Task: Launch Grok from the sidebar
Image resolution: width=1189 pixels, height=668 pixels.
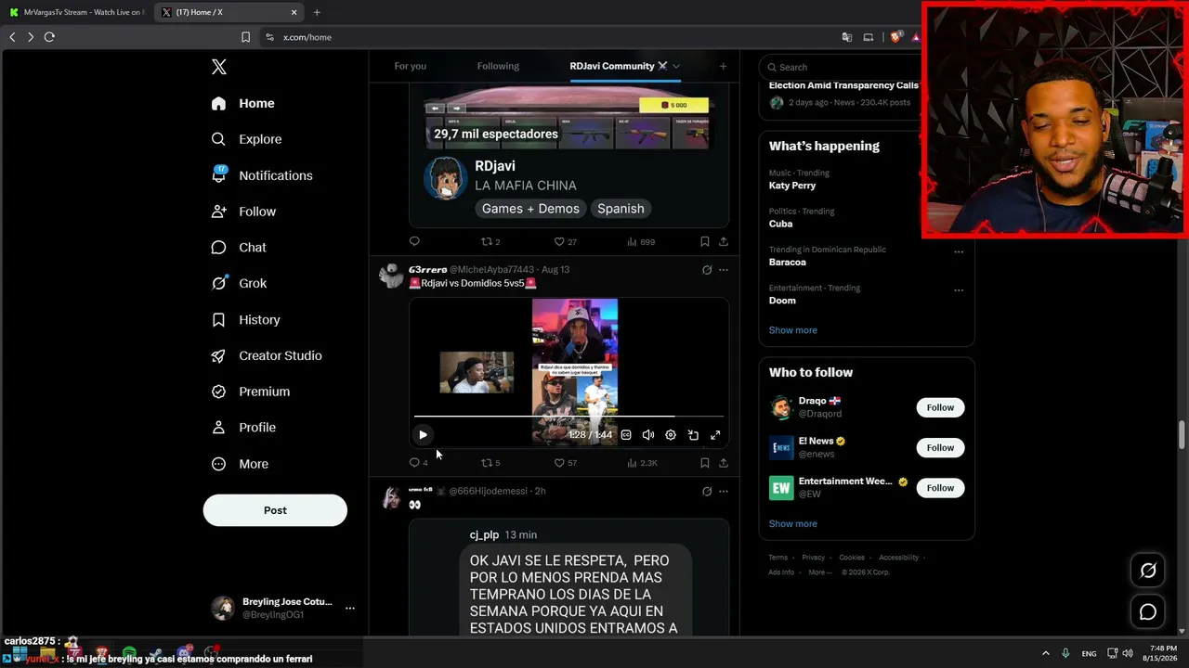Action: [239, 283]
